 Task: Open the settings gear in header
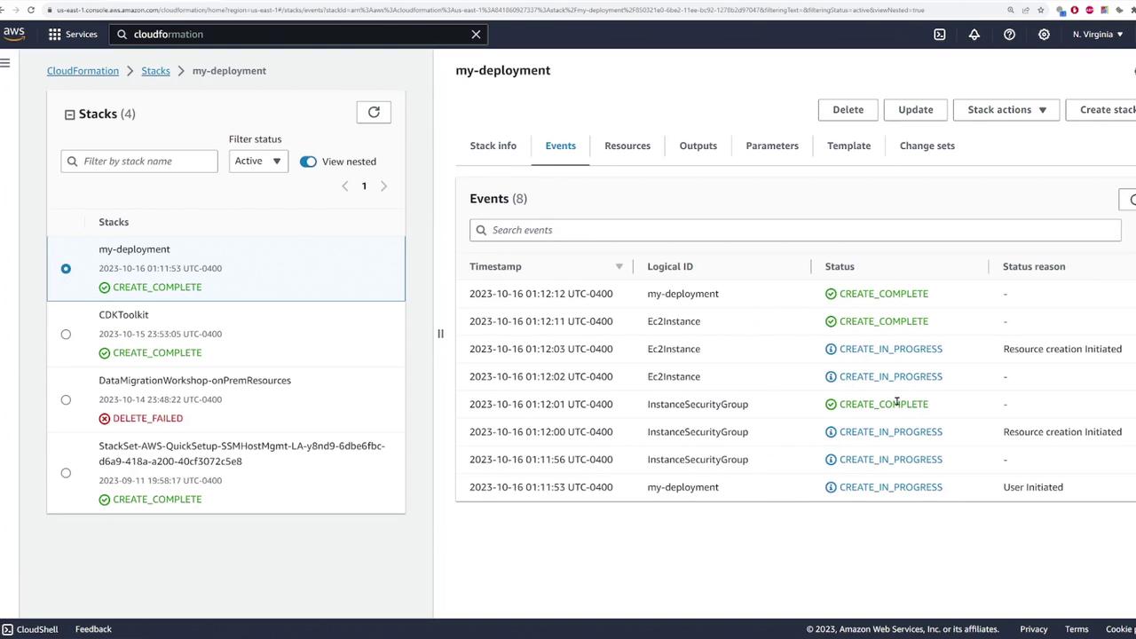coord(1044,34)
